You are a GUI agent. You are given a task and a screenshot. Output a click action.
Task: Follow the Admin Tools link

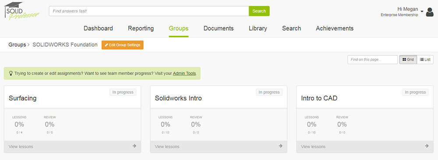coord(184,74)
